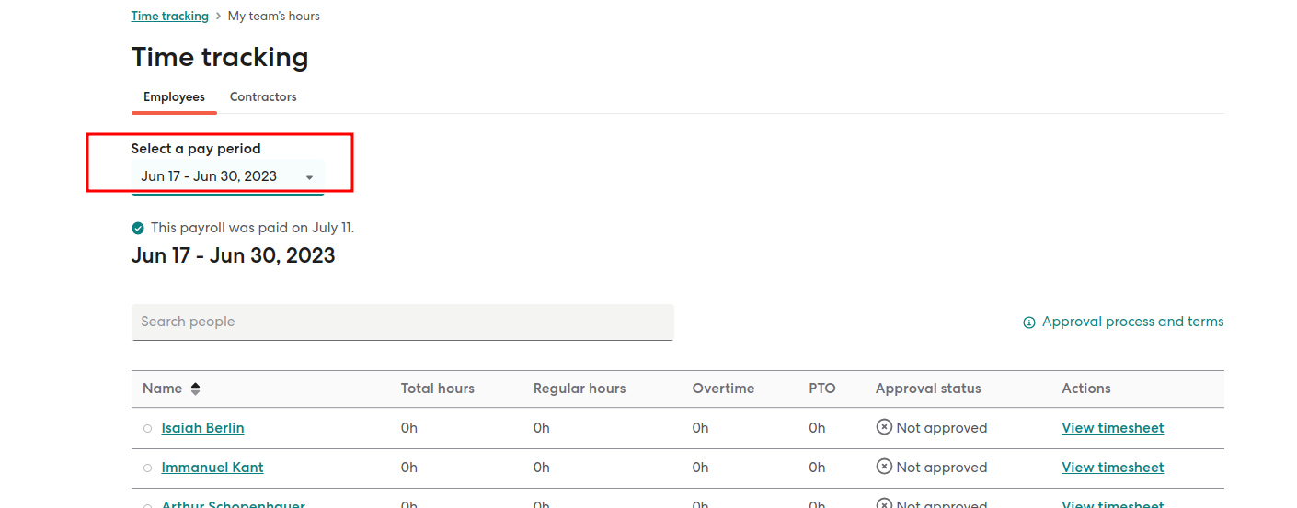Click the Approval status column header
This screenshot has height=508, width=1297.
(x=928, y=389)
